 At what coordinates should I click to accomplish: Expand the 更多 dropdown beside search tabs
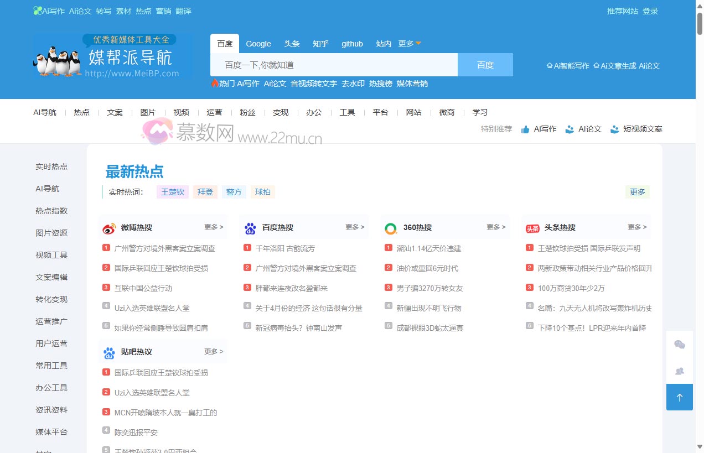click(410, 43)
